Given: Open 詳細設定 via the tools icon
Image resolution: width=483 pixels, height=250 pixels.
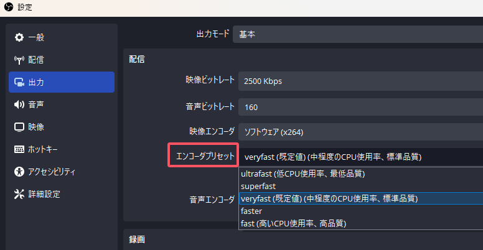Looking at the screenshot, I should coord(19,194).
